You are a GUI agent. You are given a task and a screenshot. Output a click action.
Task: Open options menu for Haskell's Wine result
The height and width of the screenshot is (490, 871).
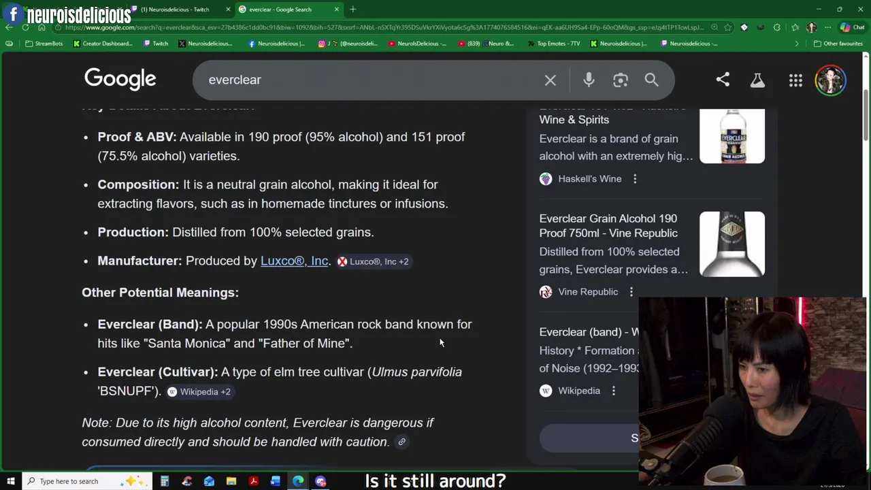click(x=635, y=179)
